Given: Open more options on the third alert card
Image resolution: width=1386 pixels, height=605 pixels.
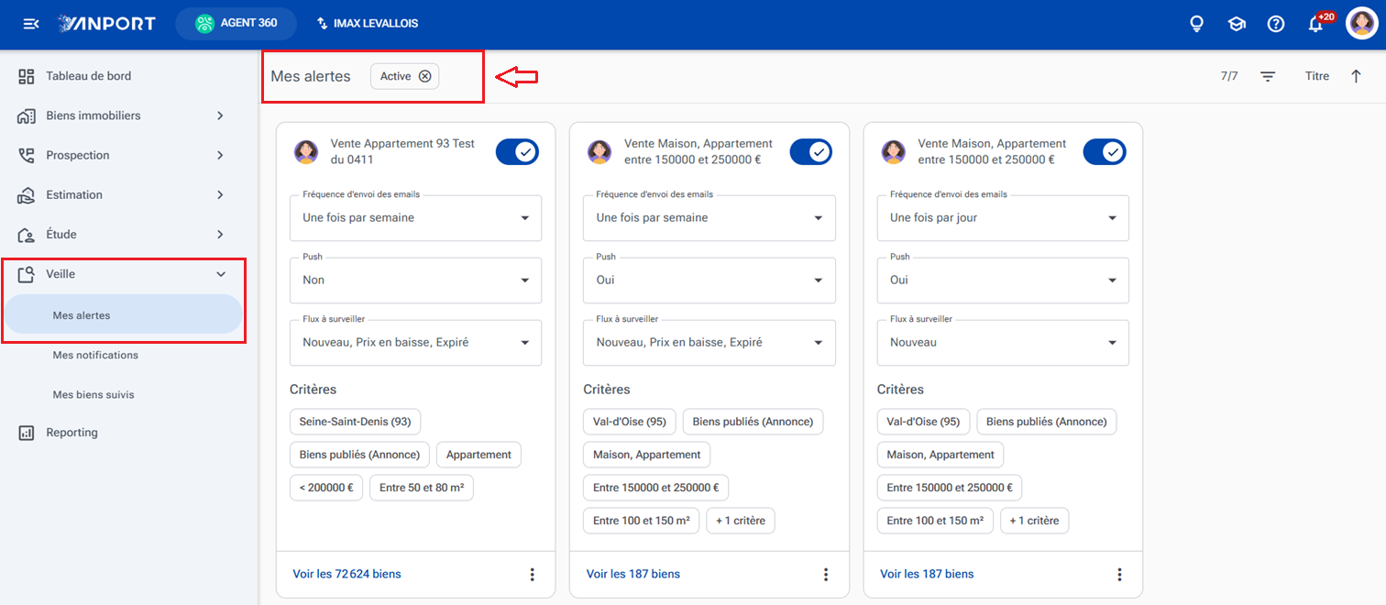Looking at the screenshot, I should [x=1118, y=575].
